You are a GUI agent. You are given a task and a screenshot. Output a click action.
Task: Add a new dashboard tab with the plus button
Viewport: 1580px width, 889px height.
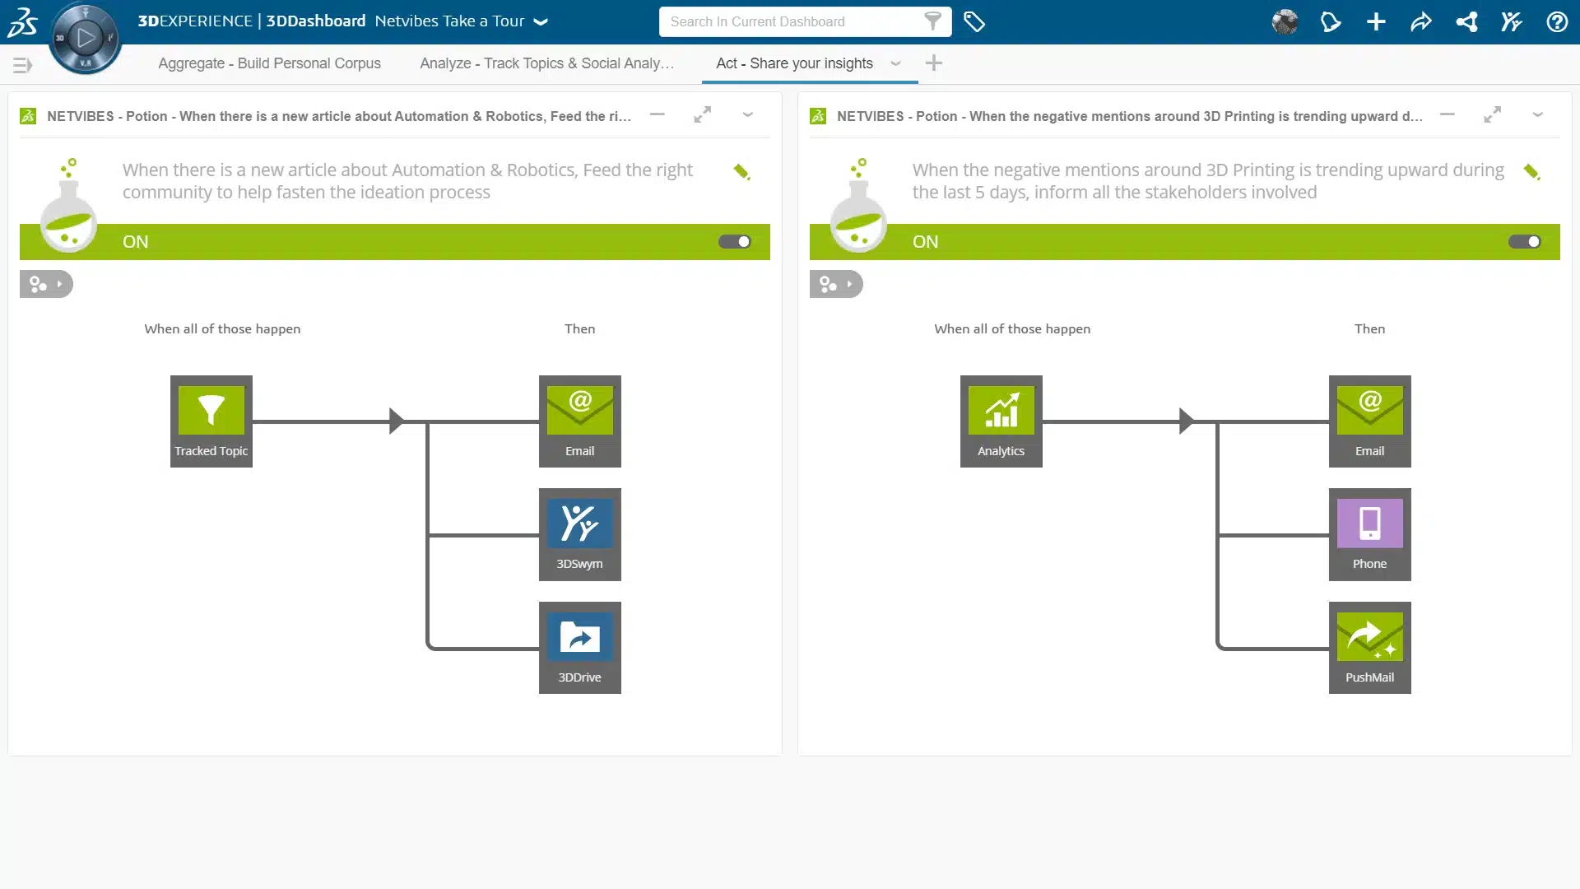[932, 63]
